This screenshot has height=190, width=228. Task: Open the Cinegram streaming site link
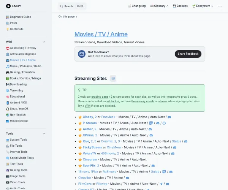pos(90,160)
